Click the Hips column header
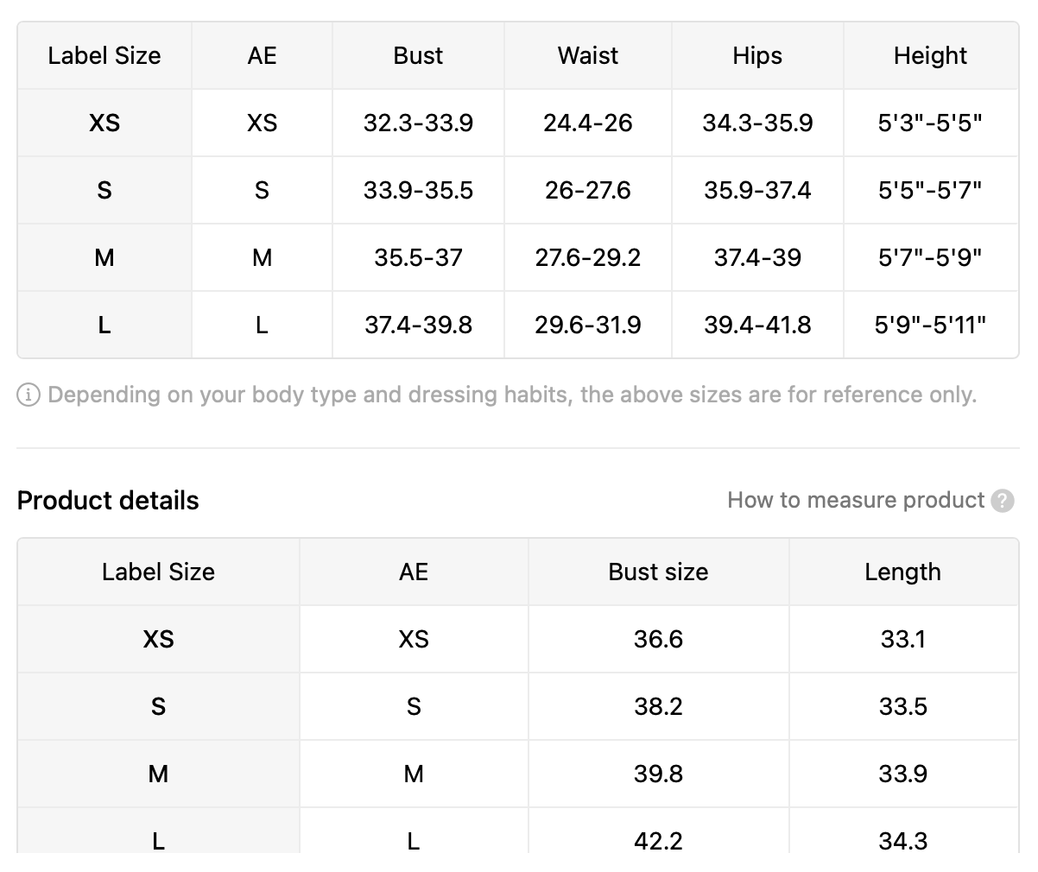The image size is (1038, 872). click(x=757, y=55)
